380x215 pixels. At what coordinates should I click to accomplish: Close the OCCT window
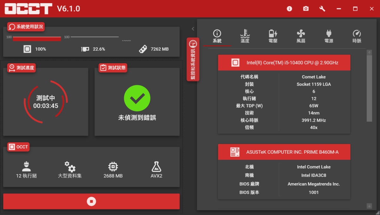(x=372, y=9)
